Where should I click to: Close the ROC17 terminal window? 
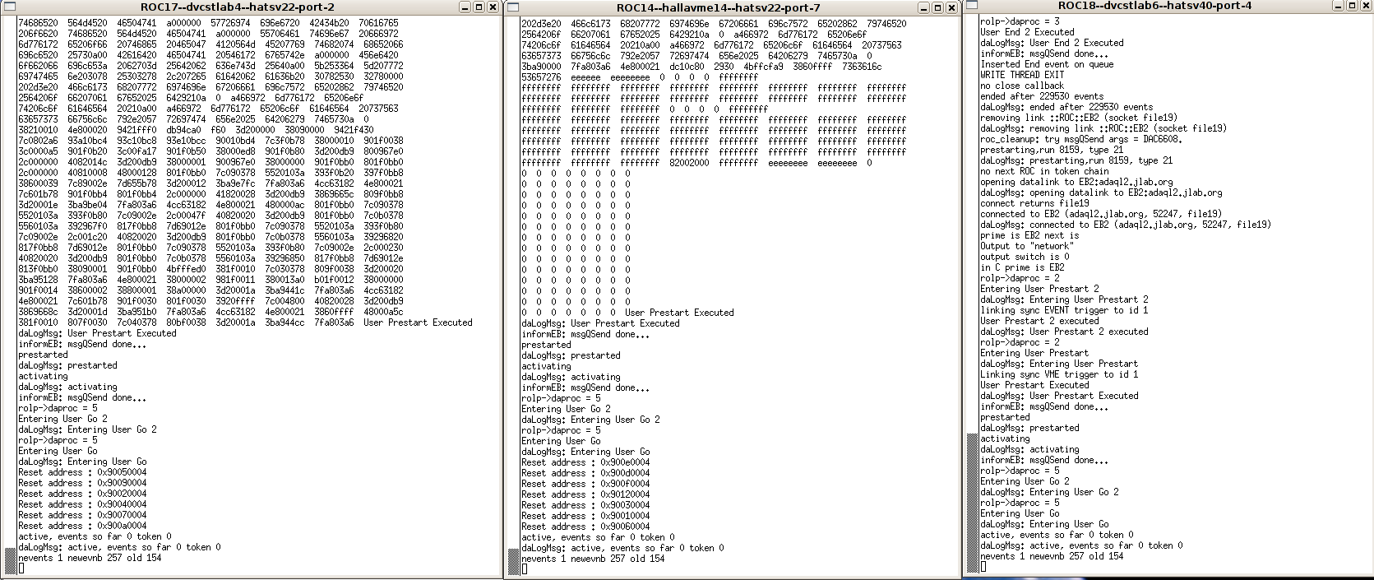pos(493,7)
